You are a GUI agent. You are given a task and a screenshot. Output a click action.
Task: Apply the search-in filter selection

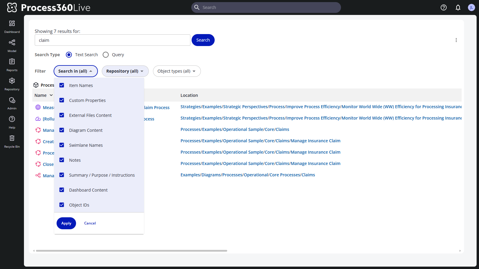coord(66,223)
